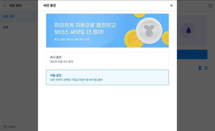The width and height of the screenshot is (215, 131).
Task: Click the 도움말 help link
Action: pyautogui.click(x=12, y=127)
